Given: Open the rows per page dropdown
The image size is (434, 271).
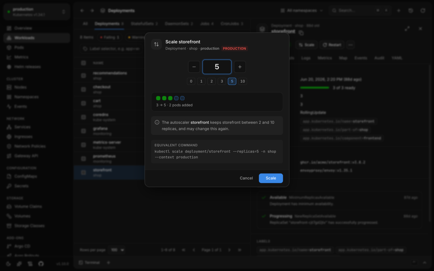Looking at the screenshot, I should click(118, 250).
